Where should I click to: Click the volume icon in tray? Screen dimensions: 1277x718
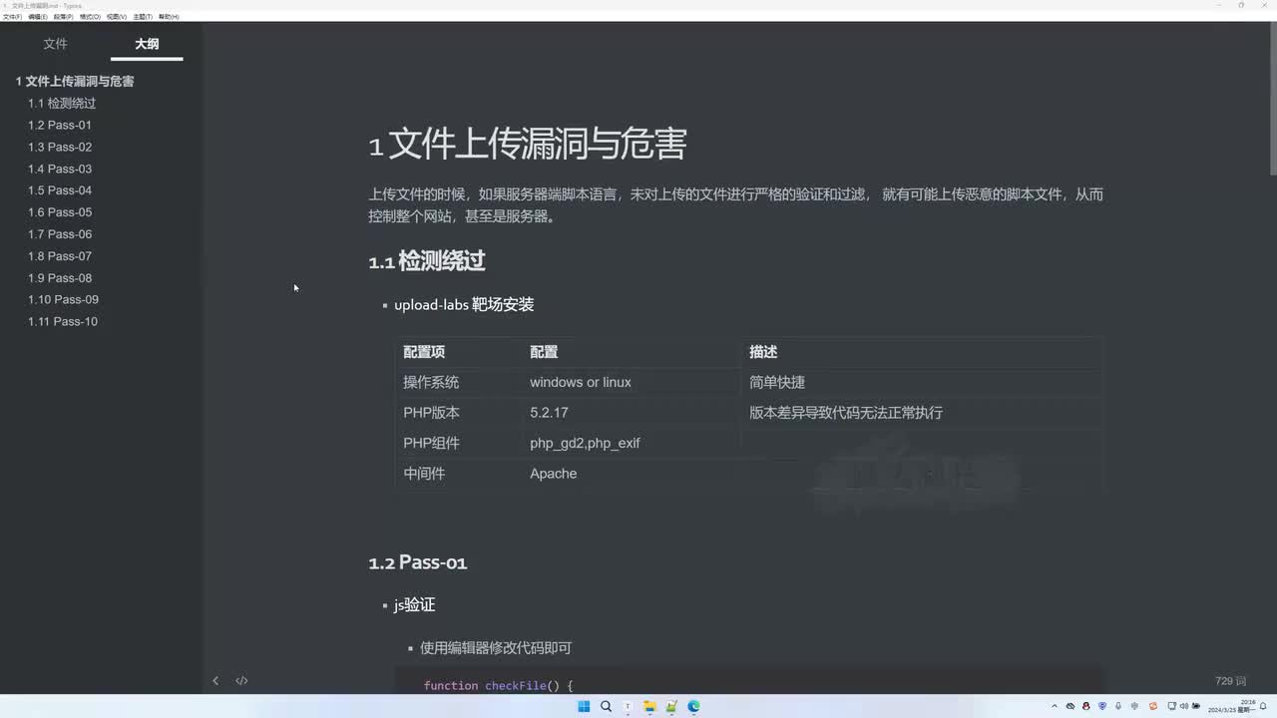coord(1184,706)
